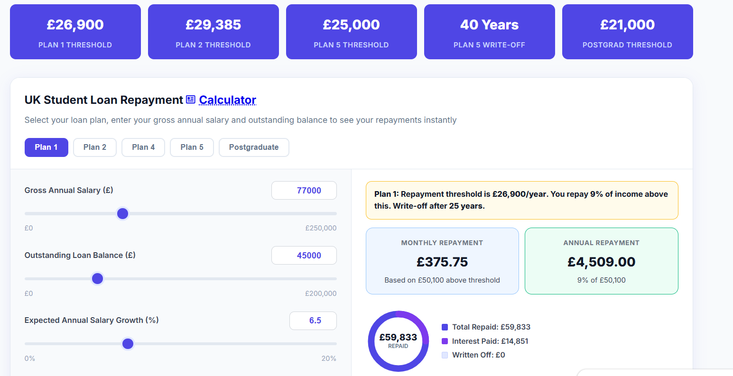Click the Written Off legend color swatch
This screenshot has width=733, height=376.
(x=445, y=355)
